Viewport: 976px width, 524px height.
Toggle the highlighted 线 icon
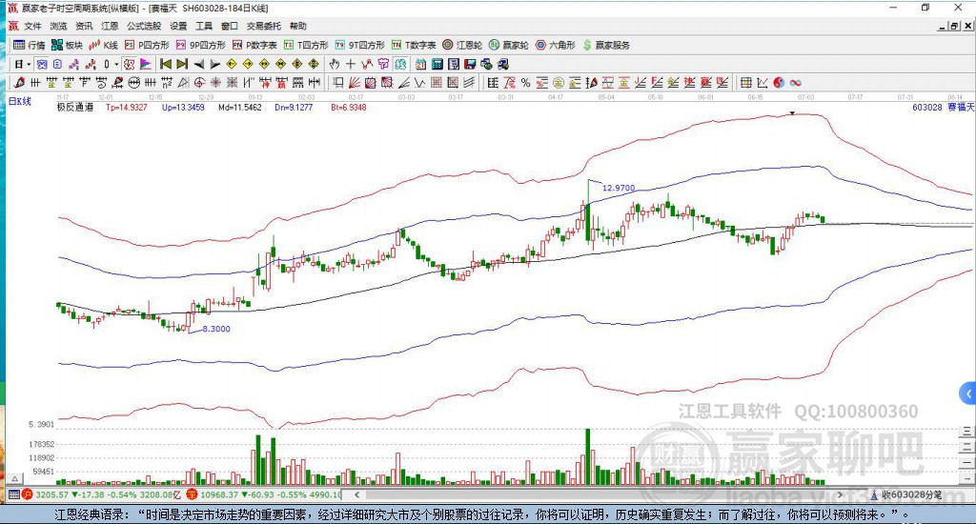400,64
